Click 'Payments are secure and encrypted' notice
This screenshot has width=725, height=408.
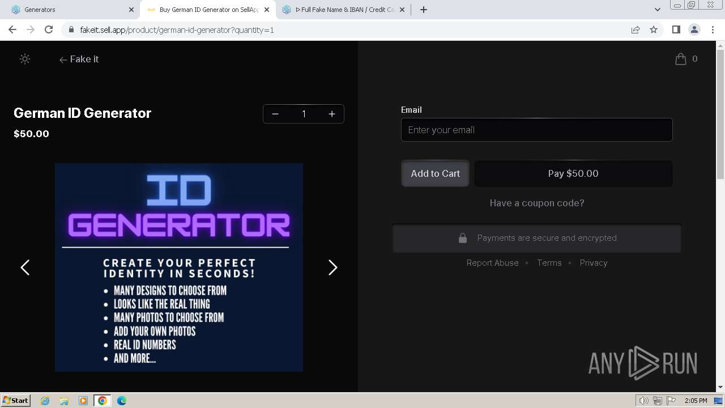(x=536, y=238)
